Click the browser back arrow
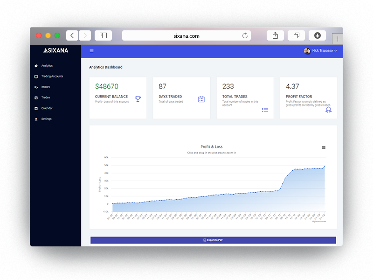Screen dimensions: 373x280 (72, 36)
